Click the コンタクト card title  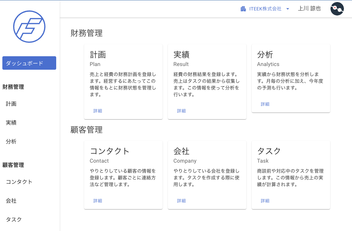pyautogui.click(x=110, y=151)
